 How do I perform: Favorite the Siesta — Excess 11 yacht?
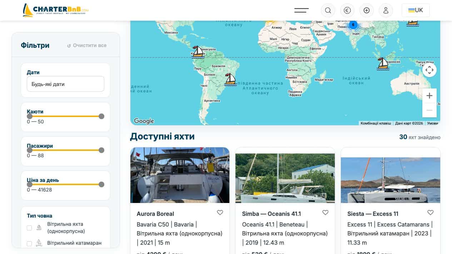[431, 213]
